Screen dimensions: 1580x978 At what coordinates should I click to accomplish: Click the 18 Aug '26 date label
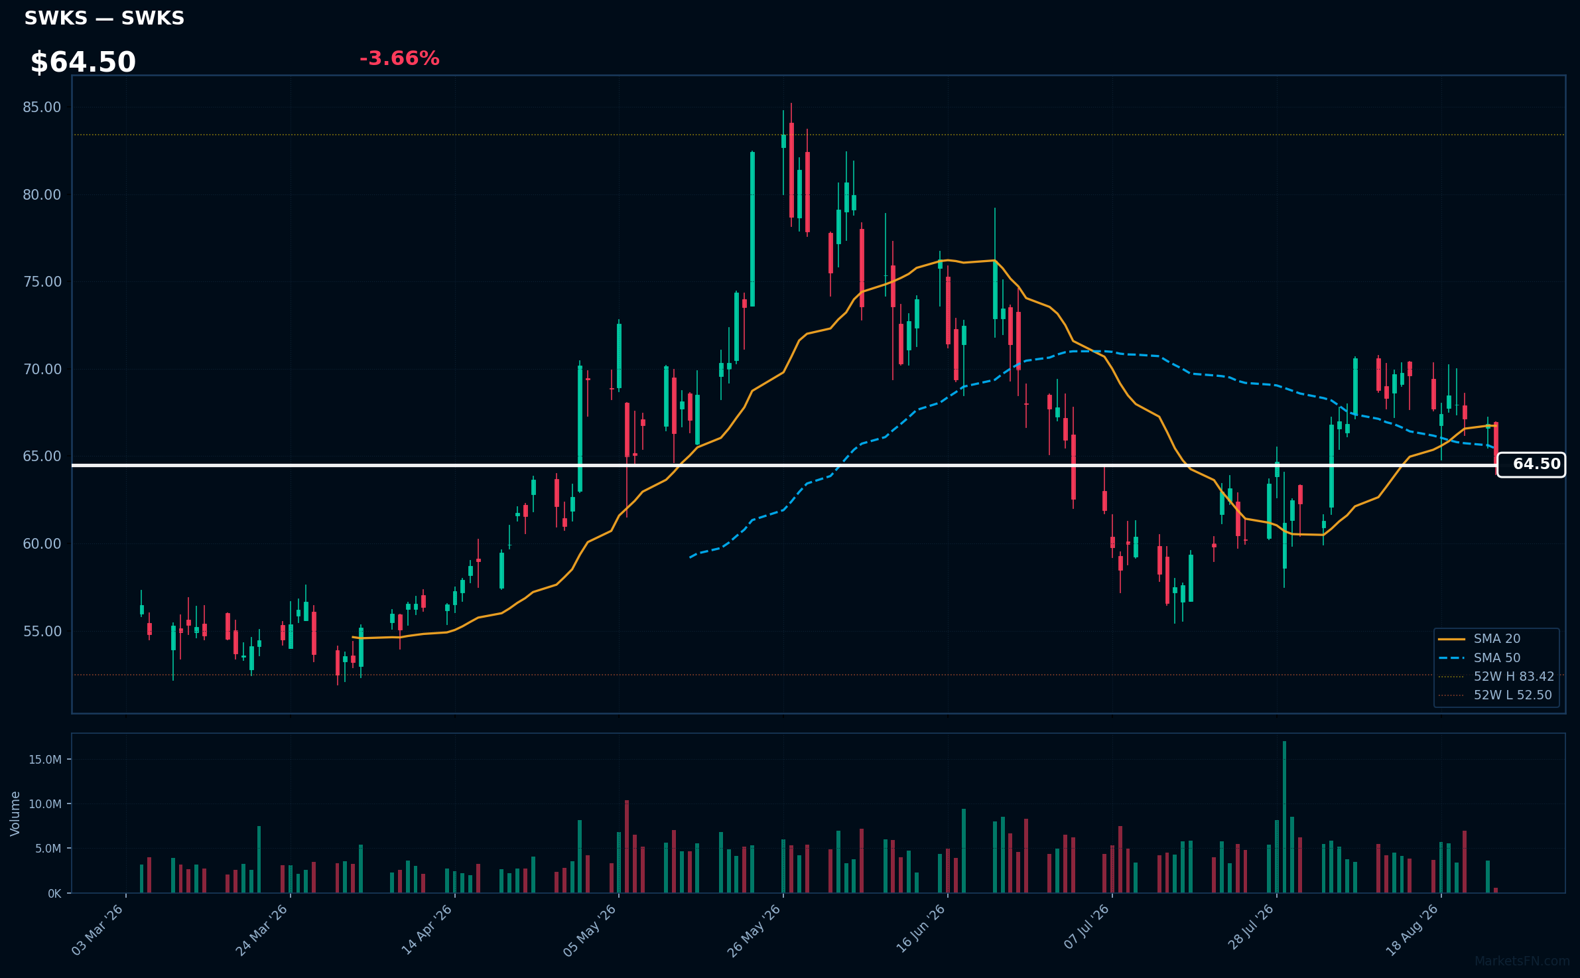(x=1413, y=930)
